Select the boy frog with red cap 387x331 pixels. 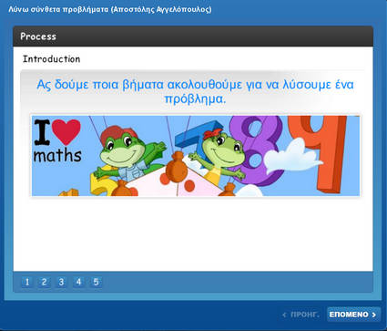pos(127,152)
